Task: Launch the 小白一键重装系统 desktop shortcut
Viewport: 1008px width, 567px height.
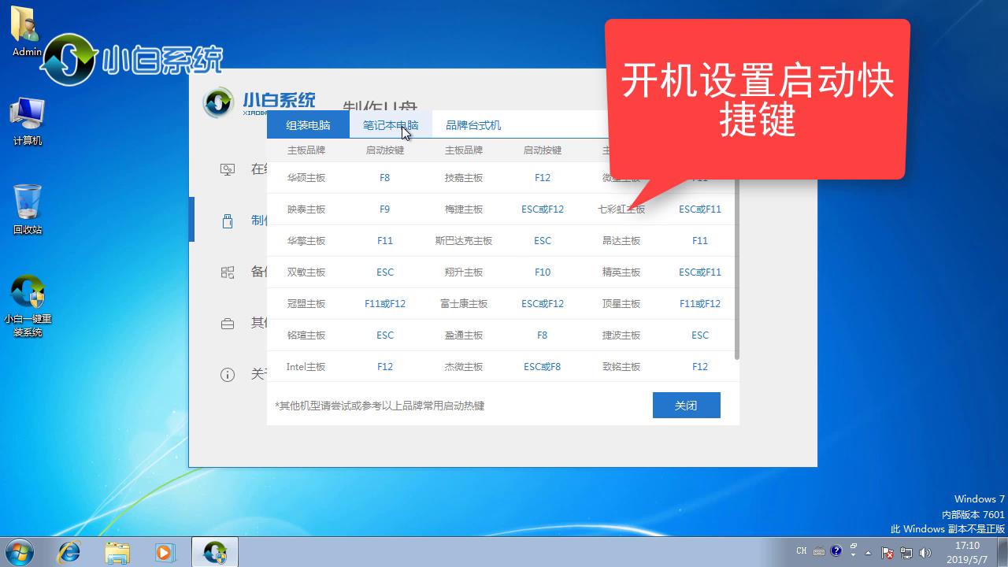Action: (x=28, y=306)
